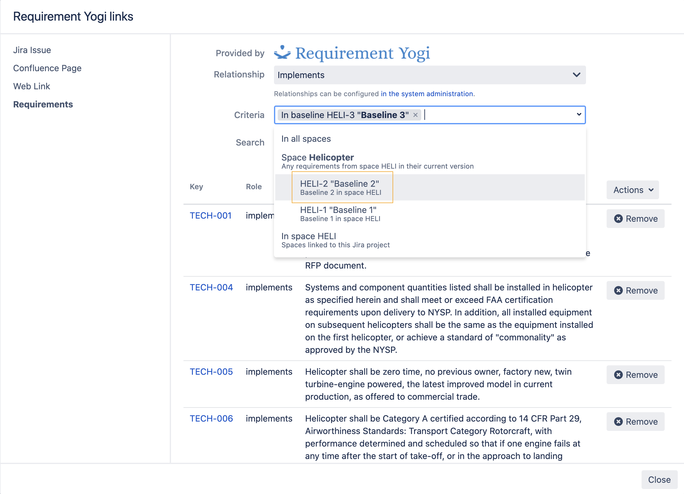Image resolution: width=684 pixels, height=494 pixels.
Task: Close the Requirement Yogi links dialog
Action: pos(659,480)
